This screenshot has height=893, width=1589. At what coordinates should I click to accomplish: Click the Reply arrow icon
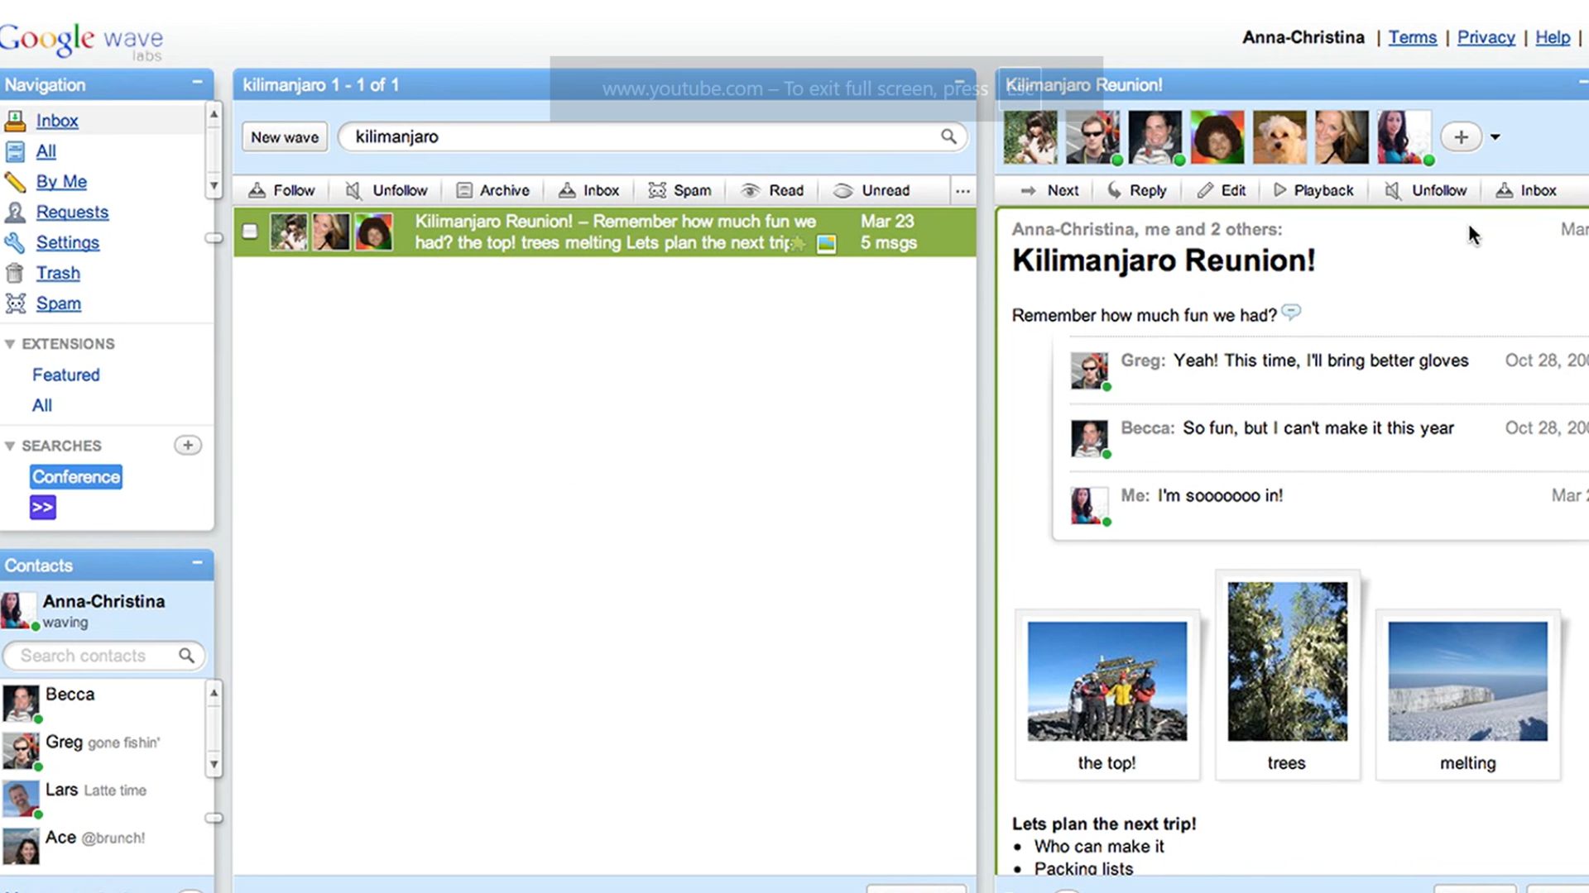point(1115,191)
